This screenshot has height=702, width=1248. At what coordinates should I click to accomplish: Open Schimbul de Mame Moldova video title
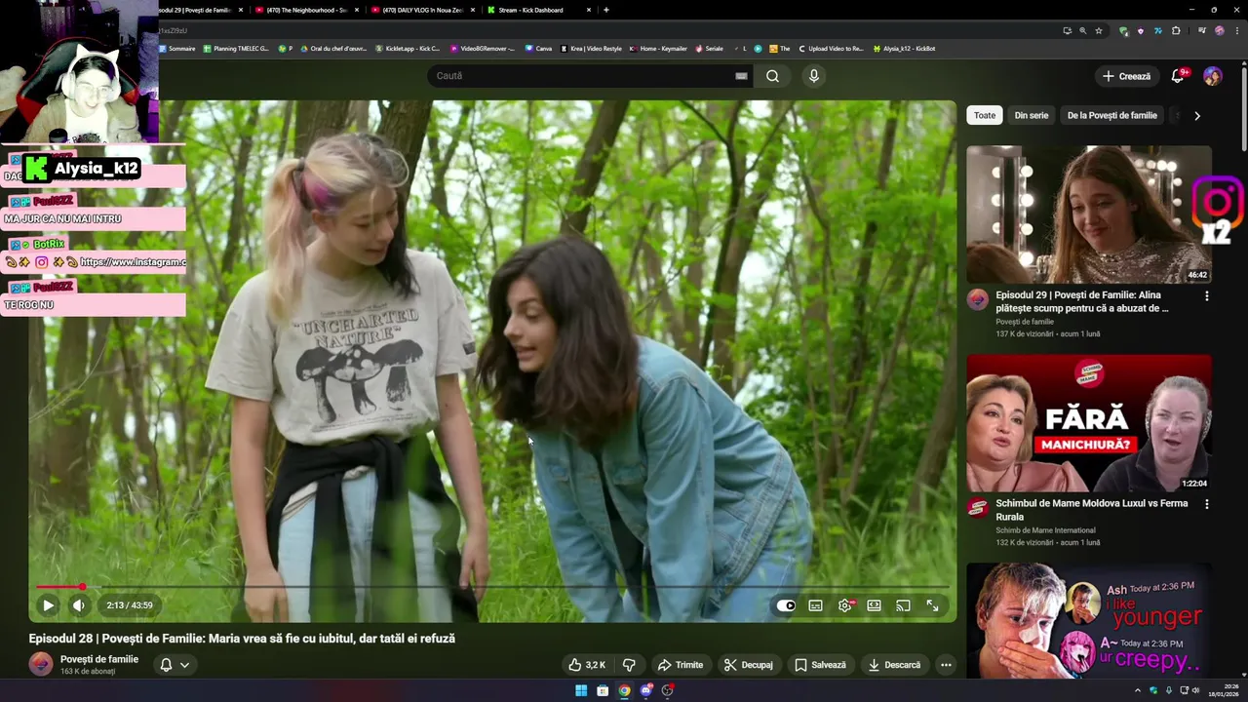coord(1092,510)
